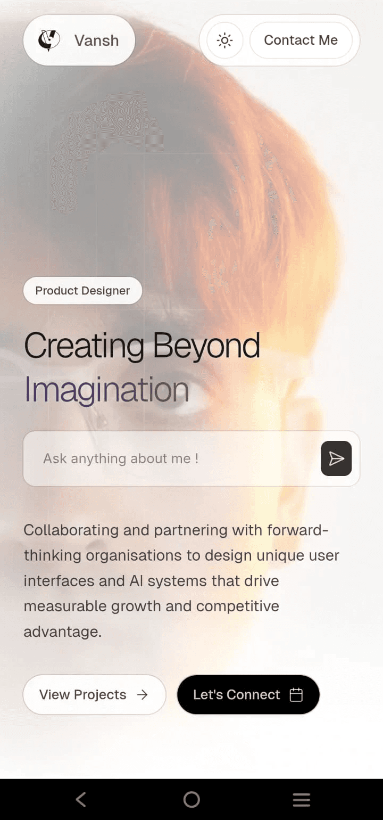The width and height of the screenshot is (383, 820).
Task: Click the Vansh logo icon
Action: 49,40
